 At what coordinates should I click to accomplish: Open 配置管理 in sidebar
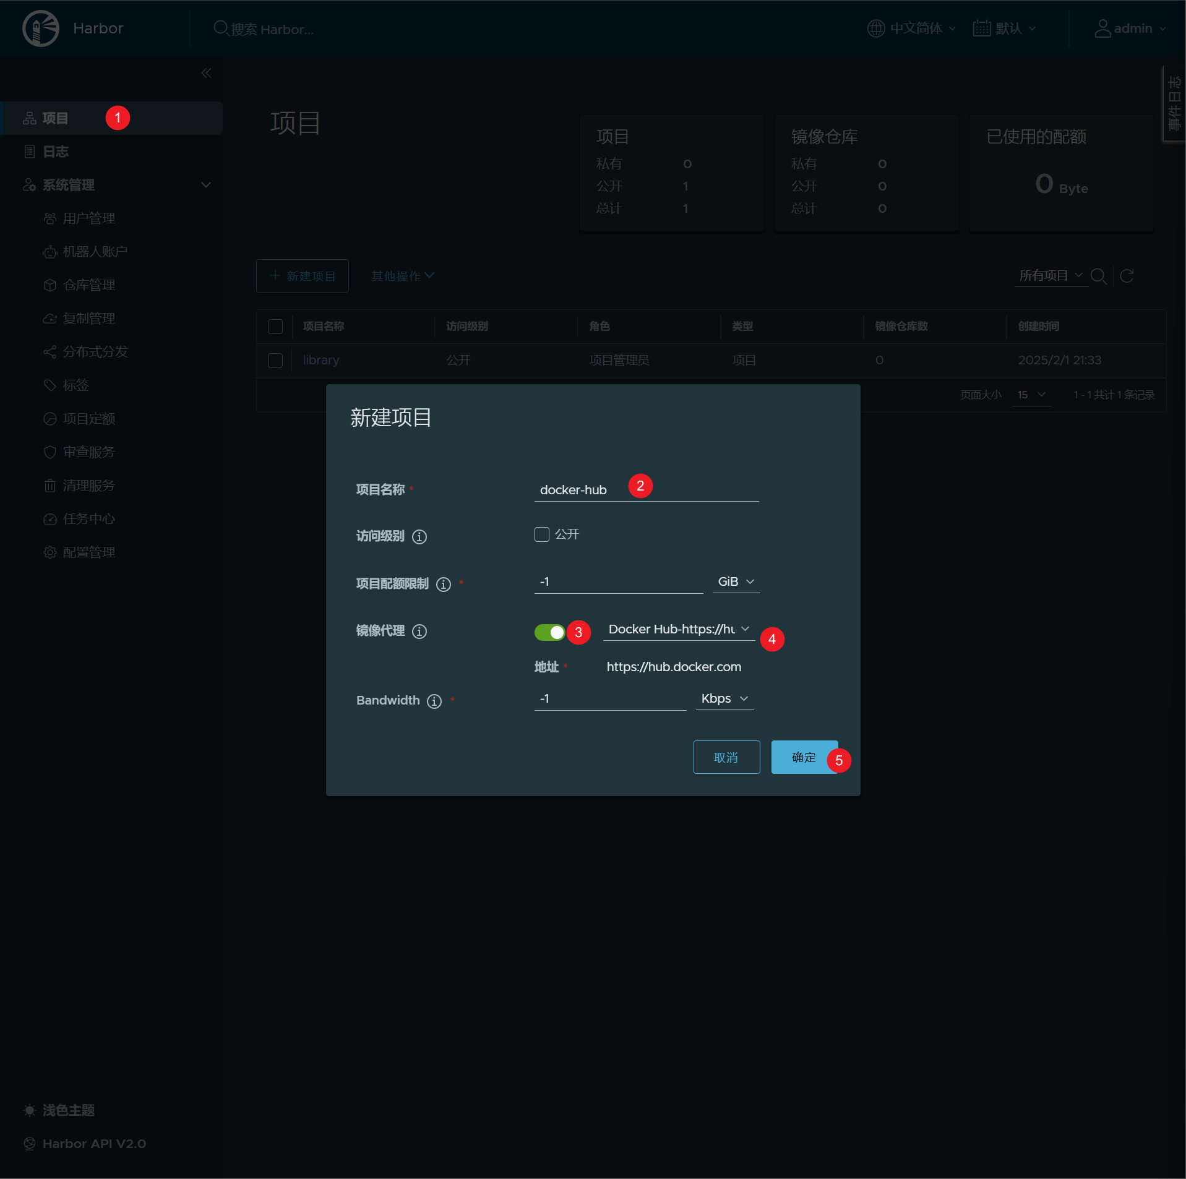pos(88,552)
